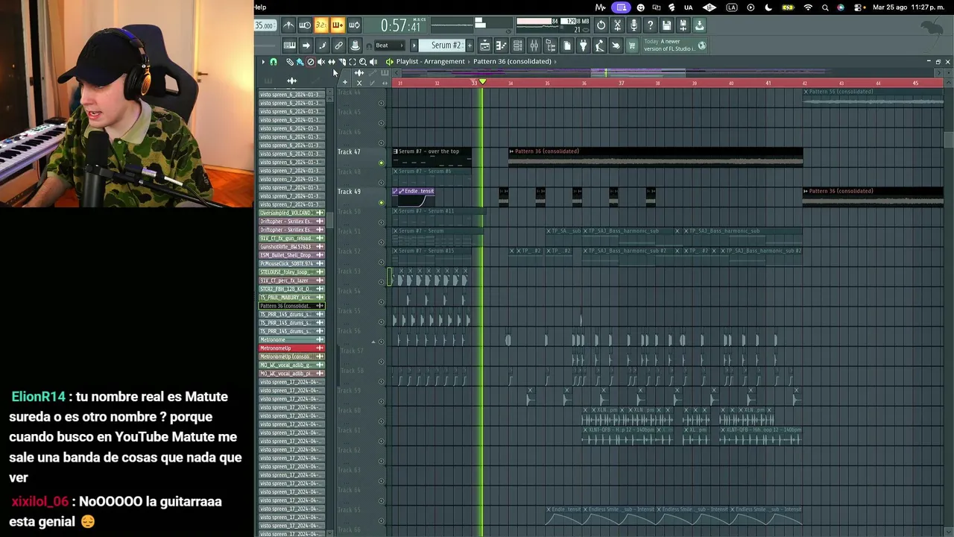Toggle wait for input before playing
The width and height of the screenshot is (954, 537).
(305, 25)
